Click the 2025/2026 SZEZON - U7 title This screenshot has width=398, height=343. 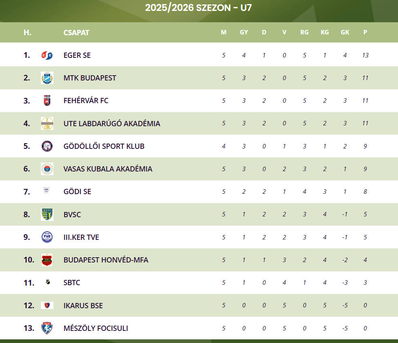pos(198,8)
